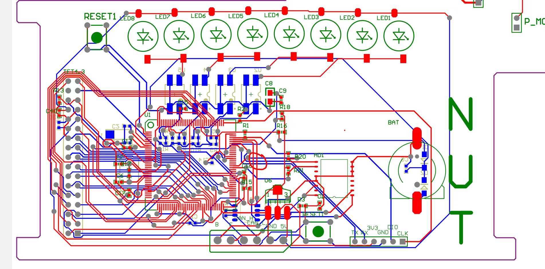Select the square pin-one pad of TFT4.3 header

[78, 233]
